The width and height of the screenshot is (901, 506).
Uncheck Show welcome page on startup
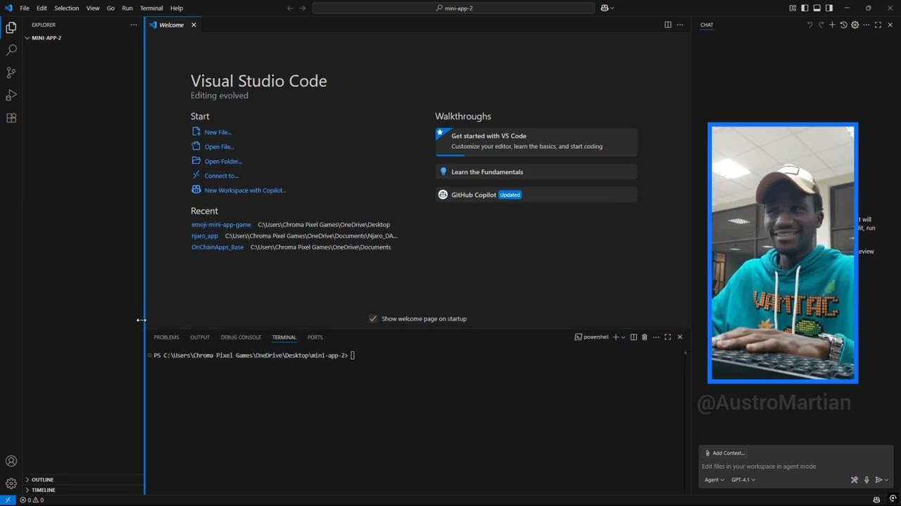tap(373, 318)
